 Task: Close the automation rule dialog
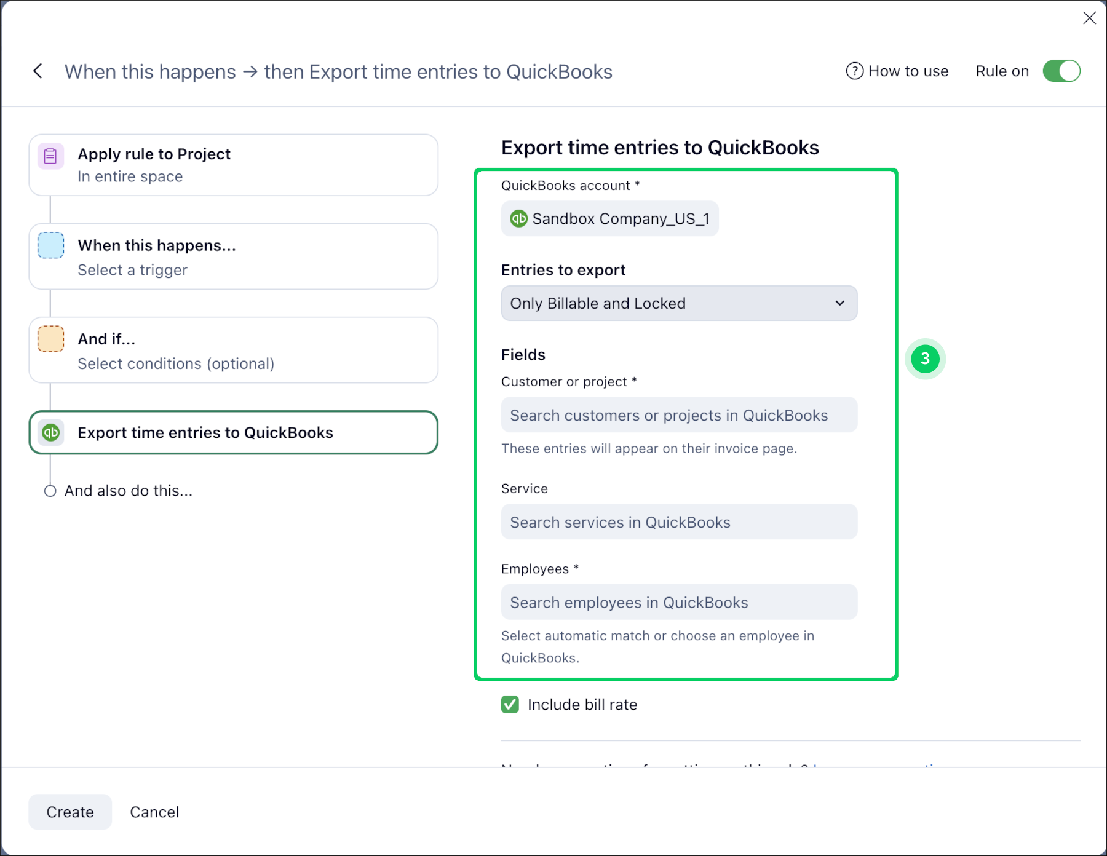pyautogui.click(x=1089, y=18)
